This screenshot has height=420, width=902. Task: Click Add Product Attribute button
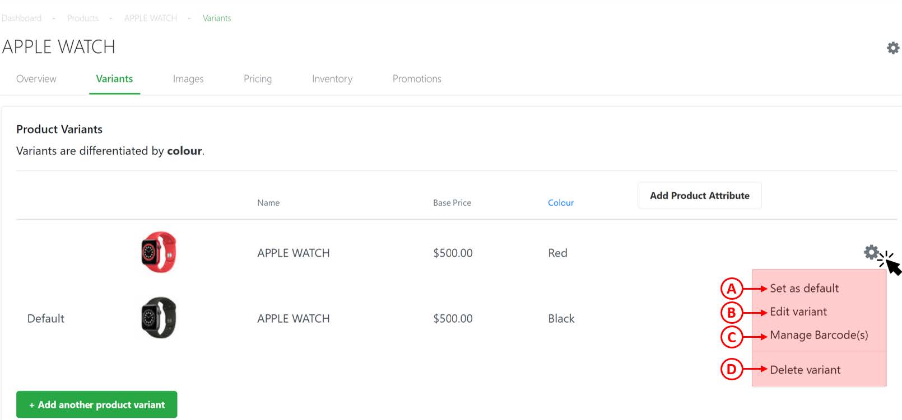coord(699,196)
